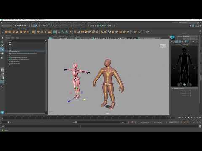
Task: Switch to the Rotate tool
Action: point(2,54)
